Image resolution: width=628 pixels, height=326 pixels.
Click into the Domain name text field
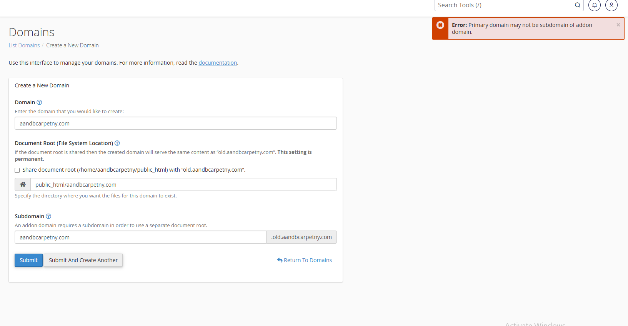coord(175,124)
